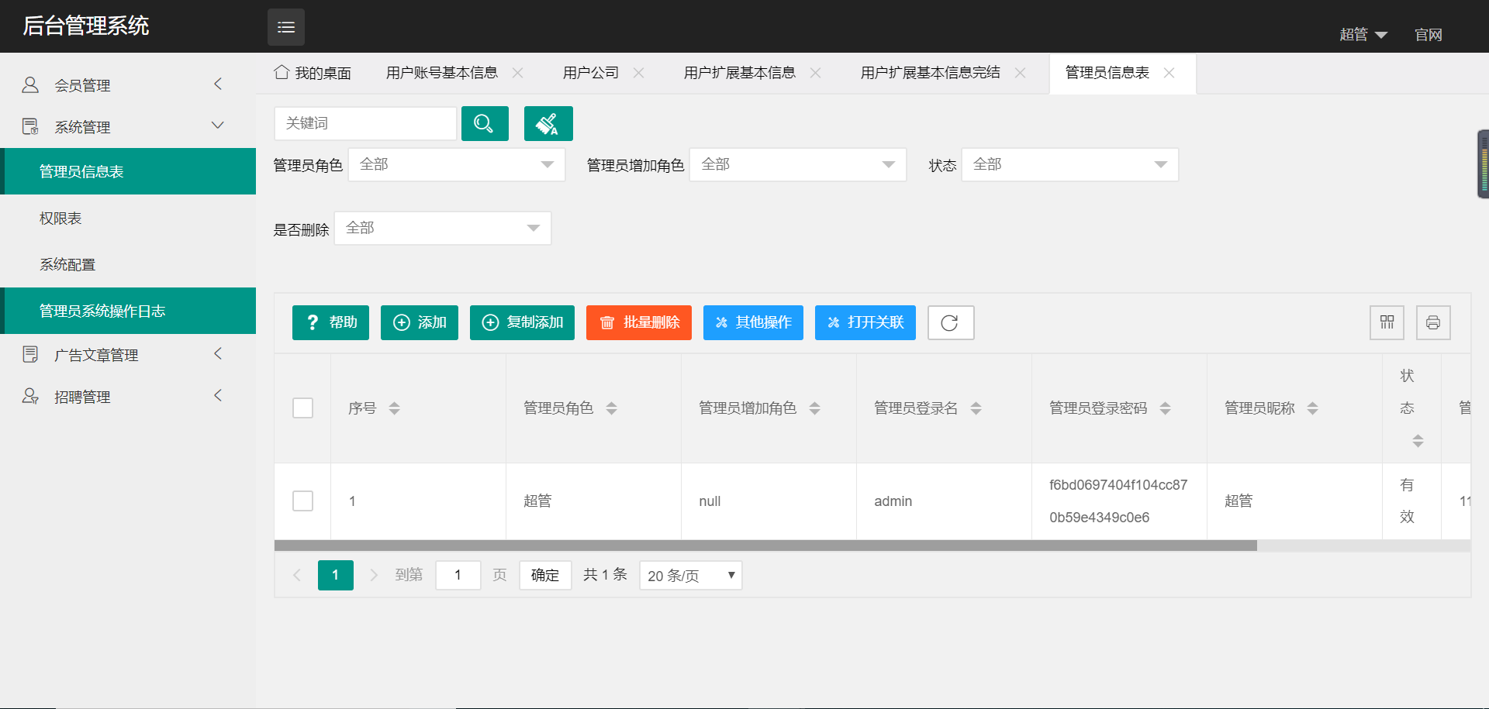Check the select-all checkbox in table header
Viewport: 1489px width, 709px height.
tap(302, 408)
